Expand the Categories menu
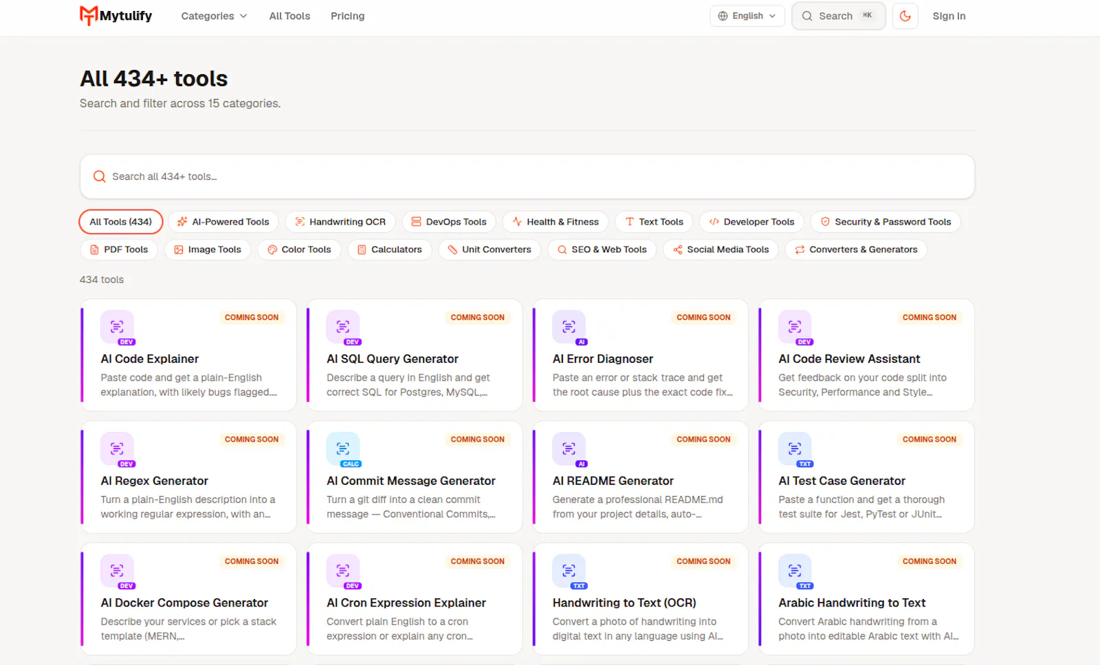The image size is (1100, 665). (x=214, y=16)
